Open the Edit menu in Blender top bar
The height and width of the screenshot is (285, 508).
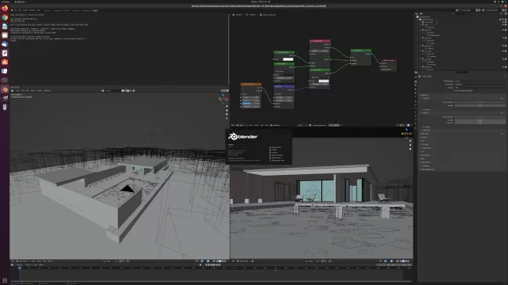(20, 10)
